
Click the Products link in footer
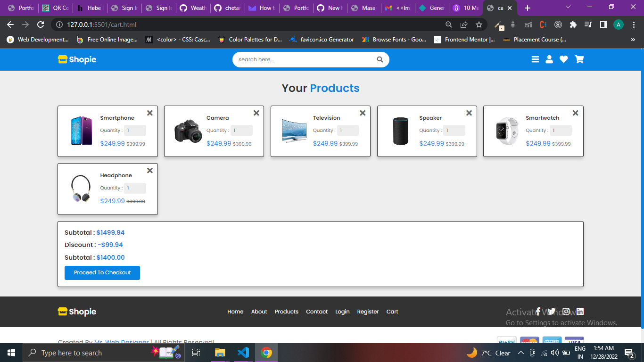(x=286, y=312)
